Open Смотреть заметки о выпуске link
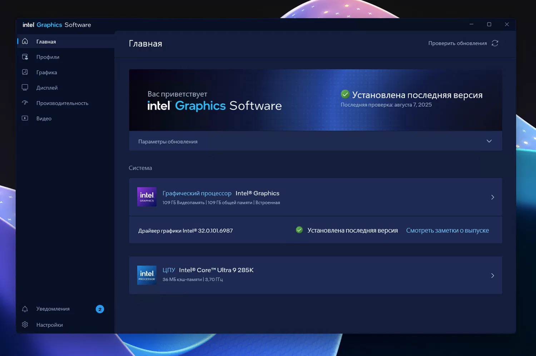This screenshot has height=356, width=536. (447, 230)
